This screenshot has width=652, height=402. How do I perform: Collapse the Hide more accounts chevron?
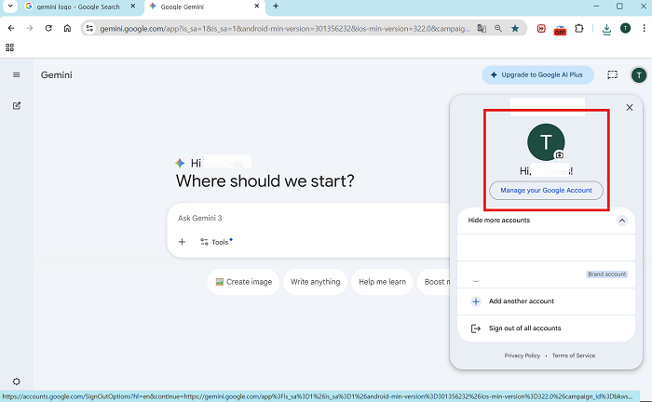coord(621,221)
